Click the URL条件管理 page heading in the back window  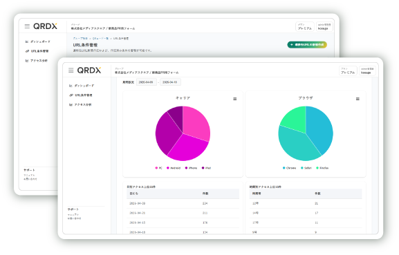(85, 45)
